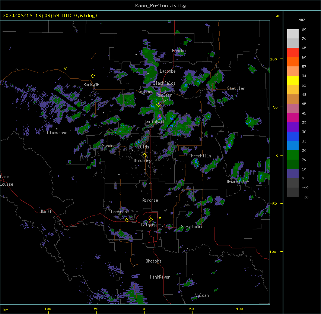The width and height of the screenshot is (321, 314).
Task: Click the yellow v marker northeast of Calgary
Action: tap(160, 218)
